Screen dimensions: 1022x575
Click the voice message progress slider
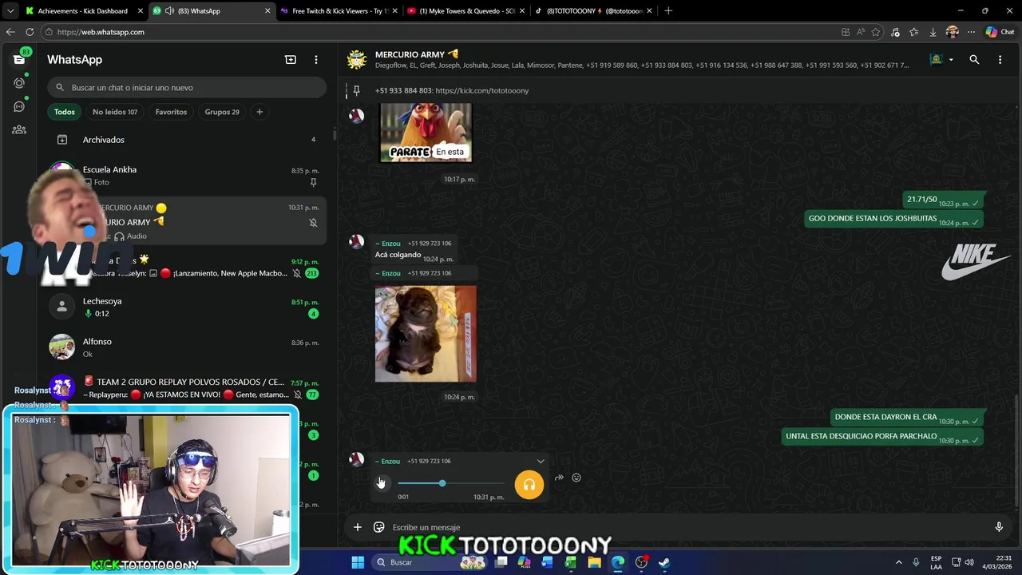[451, 483]
